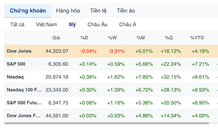Screen dimensions: 218x128
Task: Open the S&P 500 index row
Action: pyautogui.click(x=111, y=64)
